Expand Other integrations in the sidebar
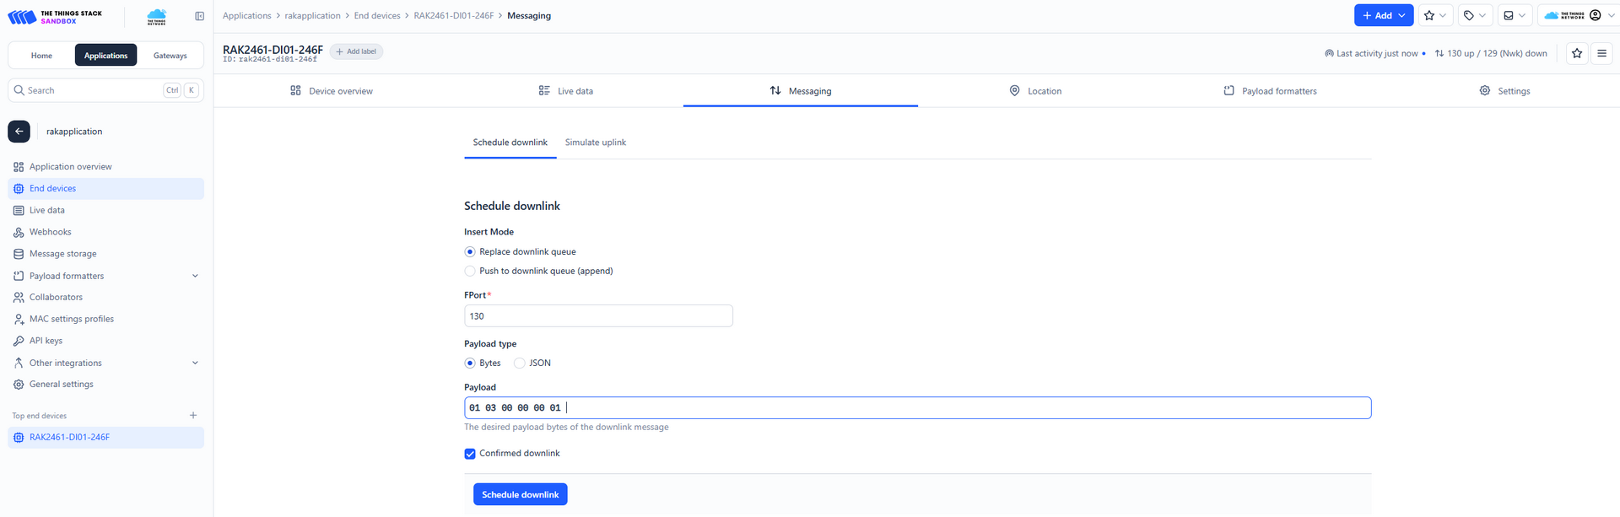 coord(195,363)
